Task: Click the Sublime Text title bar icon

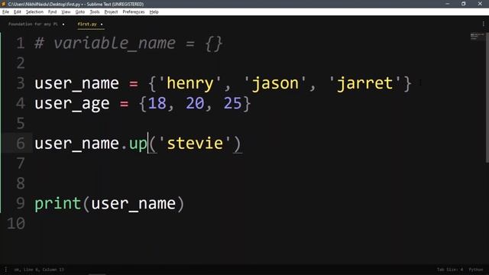Action: click(x=4, y=4)
